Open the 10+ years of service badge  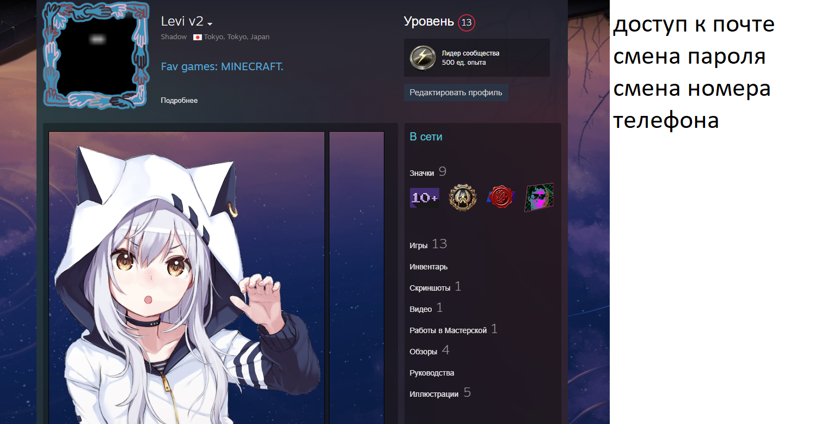coord(424,198)
